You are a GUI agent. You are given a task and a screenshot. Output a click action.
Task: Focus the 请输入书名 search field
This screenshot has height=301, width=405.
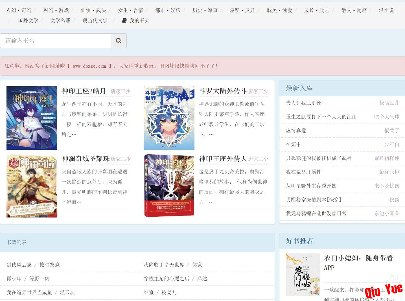coord(55,41)
